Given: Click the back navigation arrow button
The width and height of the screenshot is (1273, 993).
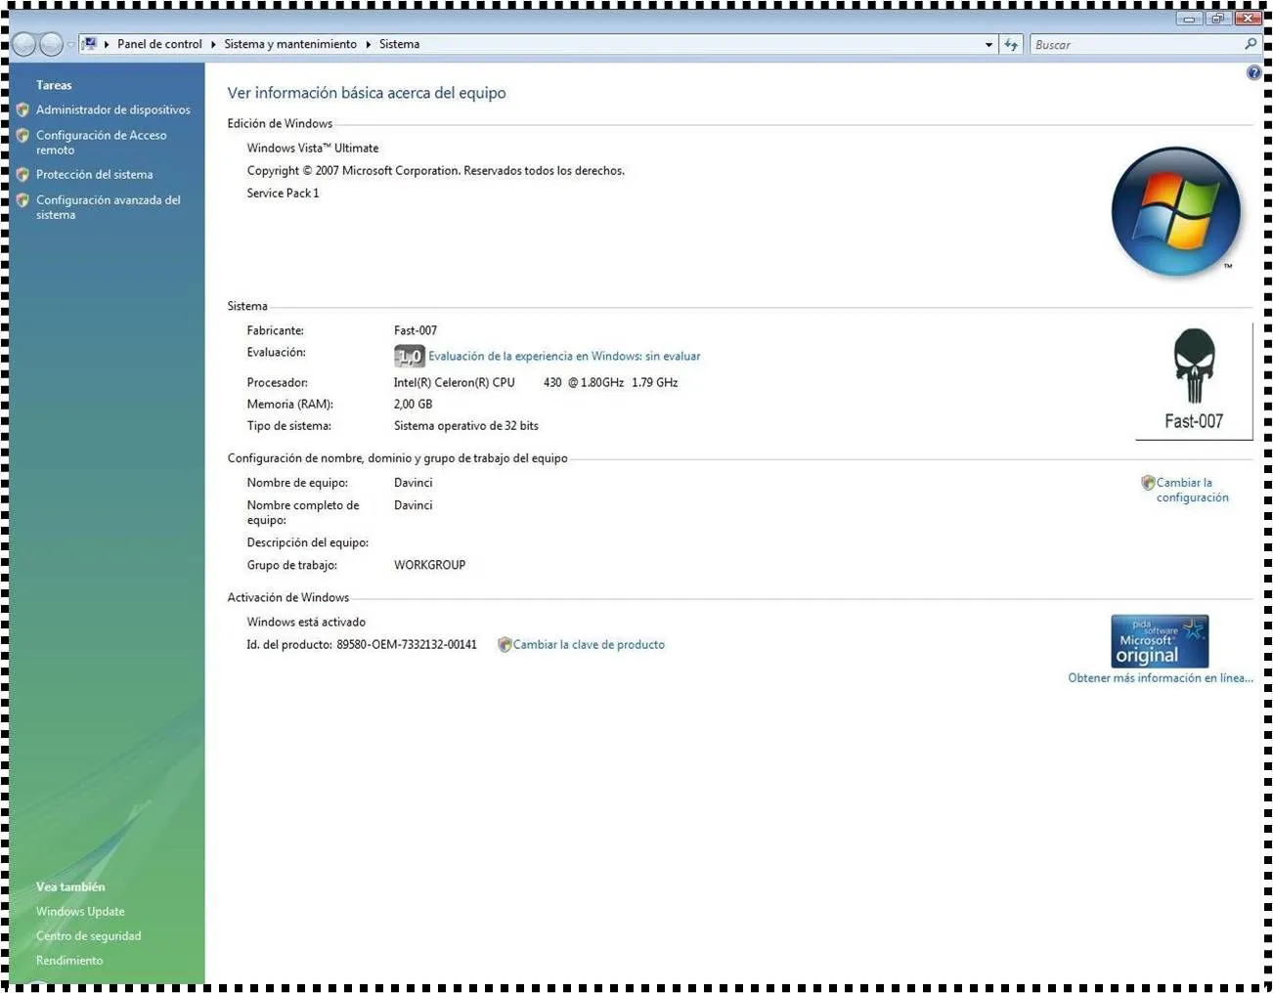Looking at the screenshot, I should tap(24, 44).
